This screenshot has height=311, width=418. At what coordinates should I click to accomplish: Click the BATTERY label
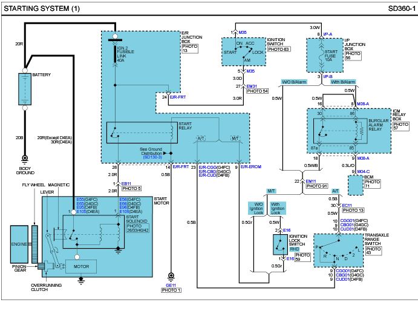tap(41, 75)
